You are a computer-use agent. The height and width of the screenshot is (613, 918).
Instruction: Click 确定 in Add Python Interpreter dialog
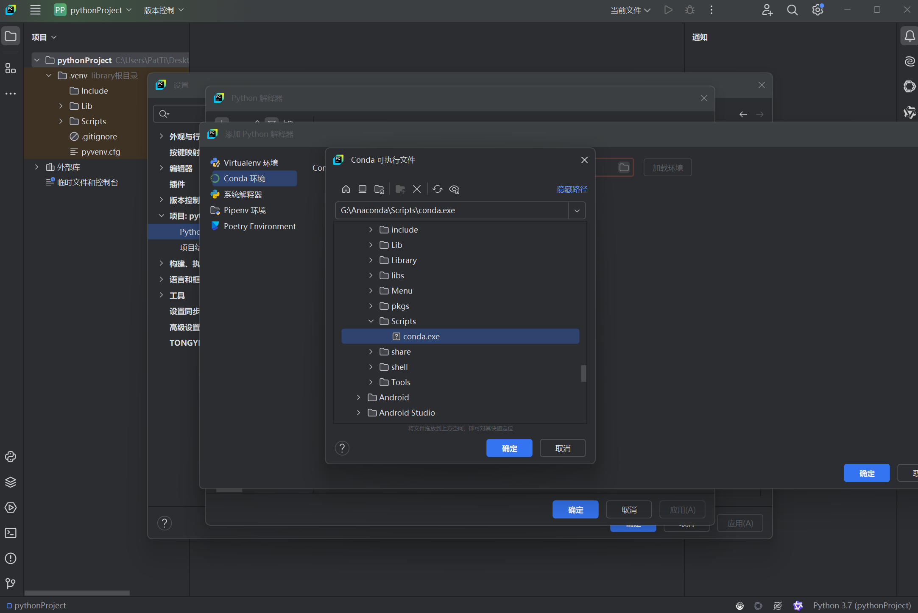[x=867, y=473]
